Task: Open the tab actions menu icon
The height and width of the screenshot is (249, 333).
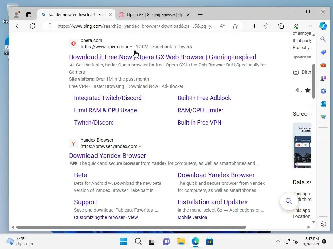Action: 29,14
